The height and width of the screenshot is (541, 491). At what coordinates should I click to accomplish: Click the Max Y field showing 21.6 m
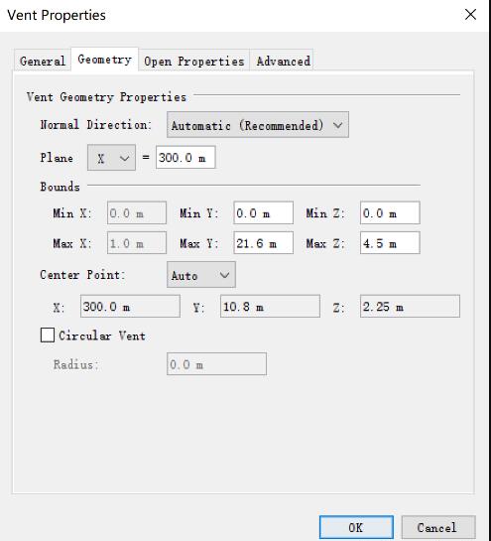264,243
